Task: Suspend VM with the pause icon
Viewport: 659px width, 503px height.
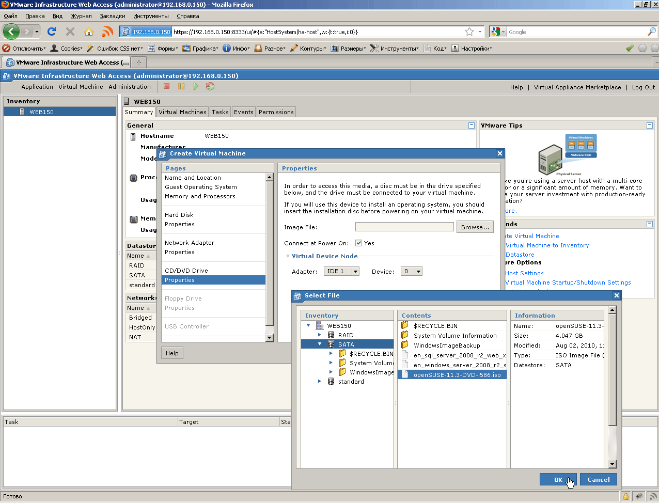Action: click(181, 86)
